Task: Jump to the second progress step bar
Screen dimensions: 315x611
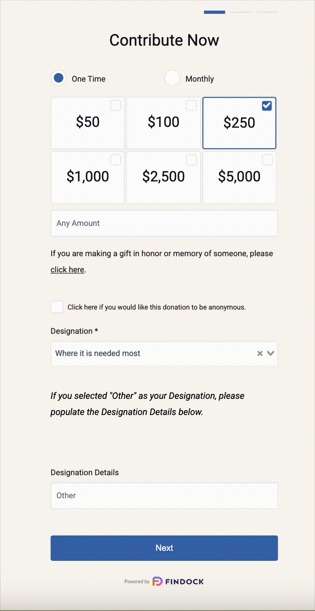Action: pos(241,12)
